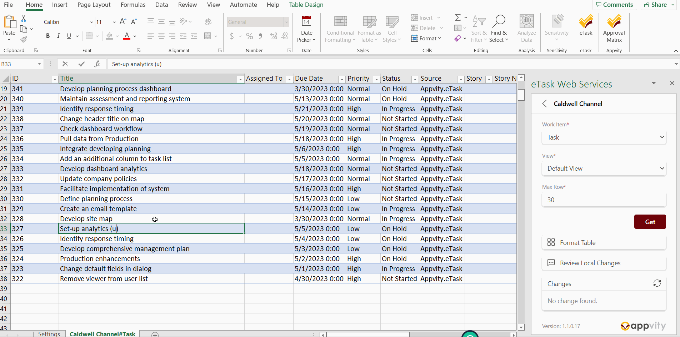Click the red font color swatch

[x=126, y=36]
